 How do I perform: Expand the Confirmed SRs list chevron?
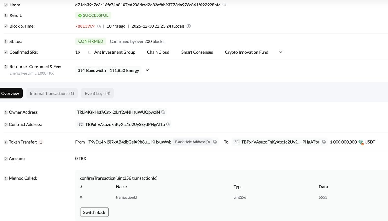281,52
